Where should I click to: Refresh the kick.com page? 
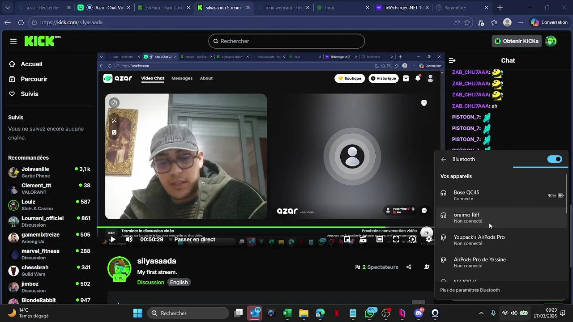[21, 22]
